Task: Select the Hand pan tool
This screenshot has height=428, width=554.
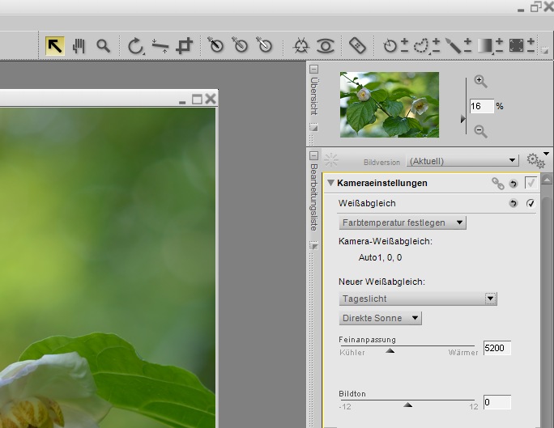Action: (x=79, y=45)
